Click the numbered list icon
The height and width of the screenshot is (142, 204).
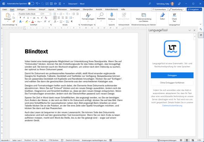pyautogui.click(x=61, y=14)
